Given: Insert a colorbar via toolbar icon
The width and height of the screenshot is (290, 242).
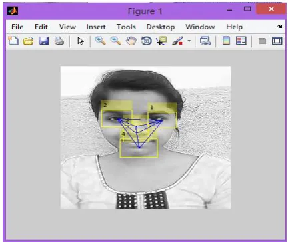Looking at the screenshot, I should click(226, 41).
